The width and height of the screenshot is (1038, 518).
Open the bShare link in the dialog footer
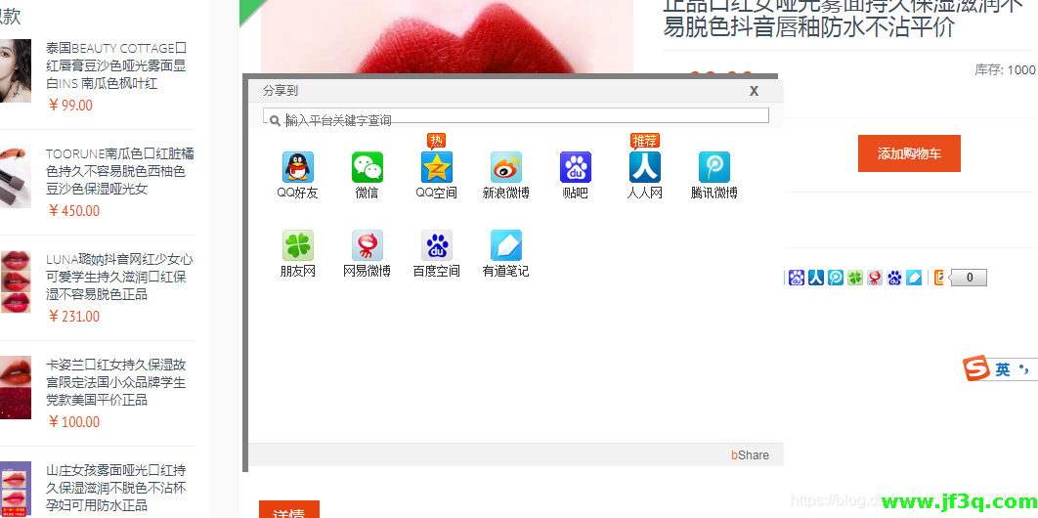pos(750,455)
